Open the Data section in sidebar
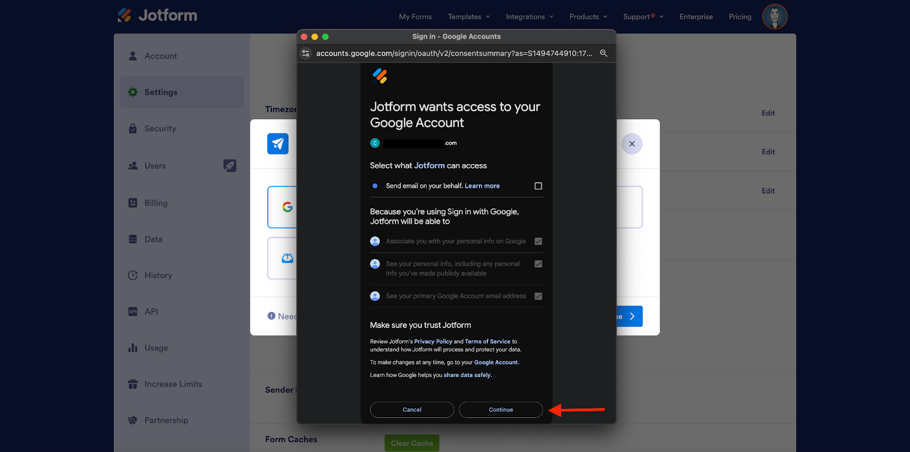910x452 pixels. click(x=182, y=239)
